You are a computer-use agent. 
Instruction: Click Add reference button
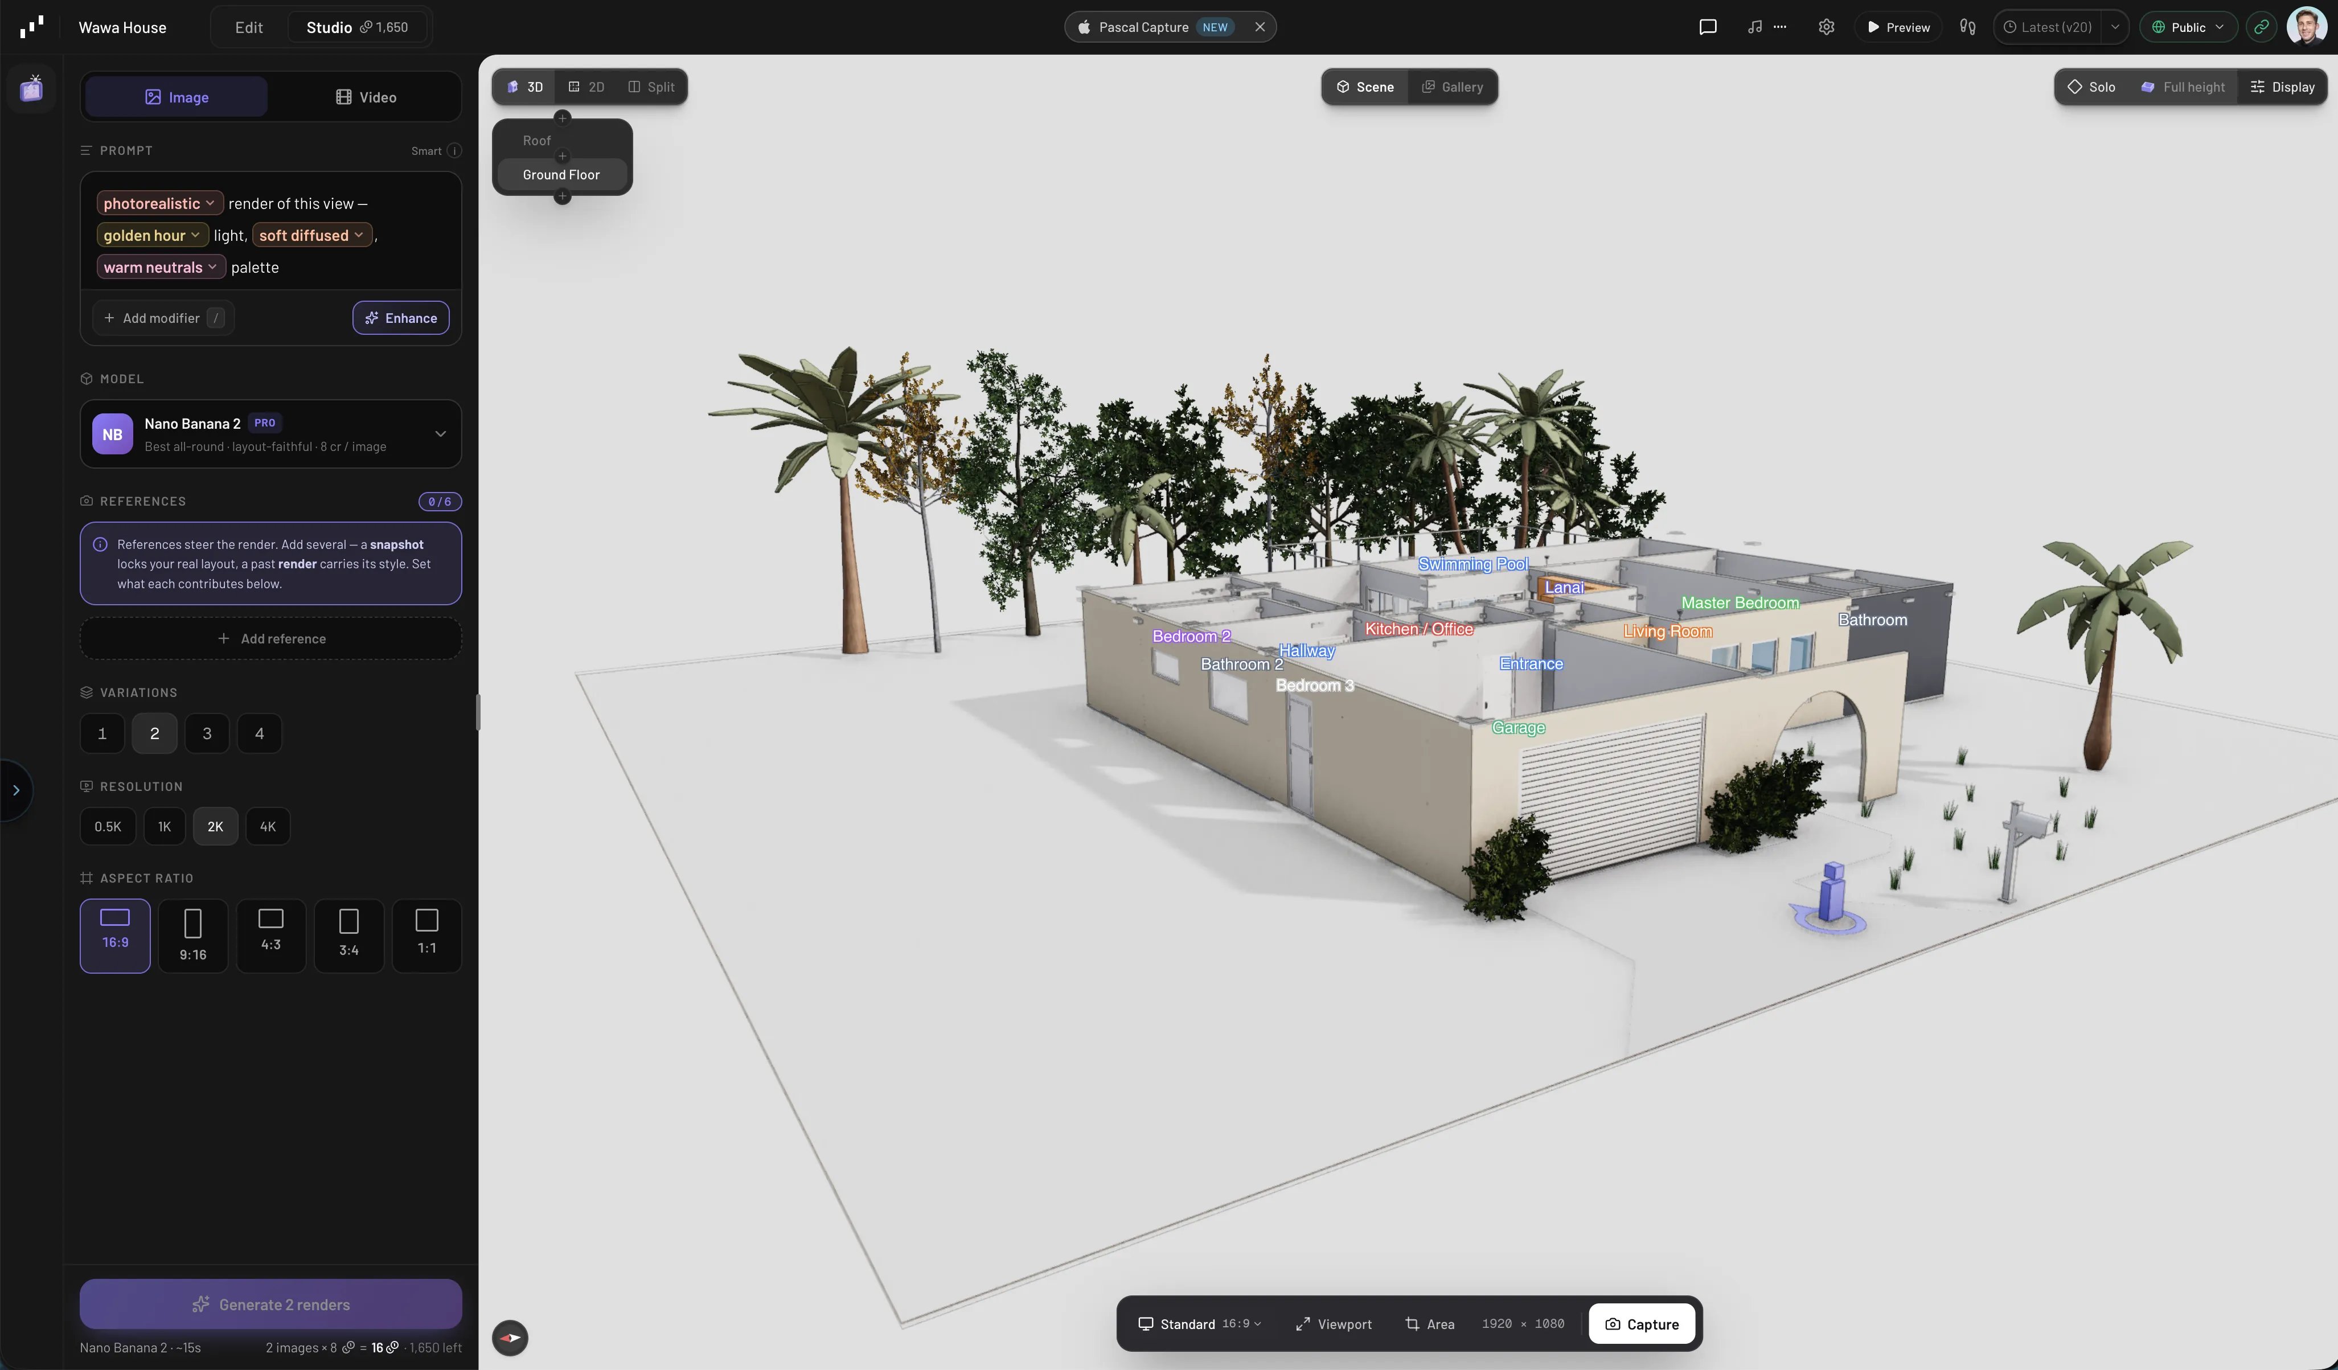coord(270,639)
